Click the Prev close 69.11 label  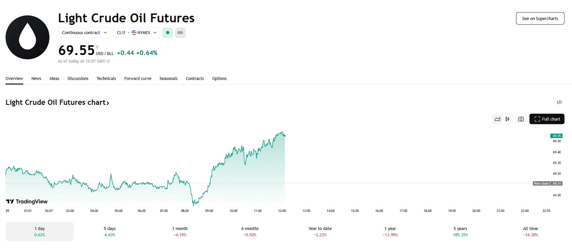[547, 183]
